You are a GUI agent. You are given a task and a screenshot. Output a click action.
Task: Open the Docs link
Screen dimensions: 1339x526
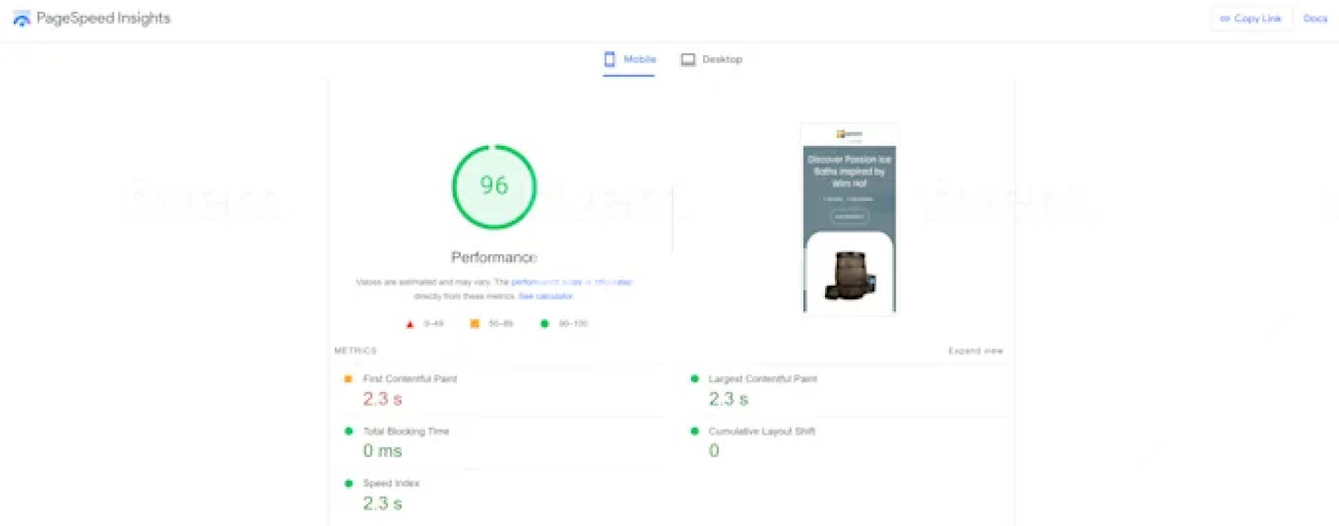click(x=1315, y=19)
